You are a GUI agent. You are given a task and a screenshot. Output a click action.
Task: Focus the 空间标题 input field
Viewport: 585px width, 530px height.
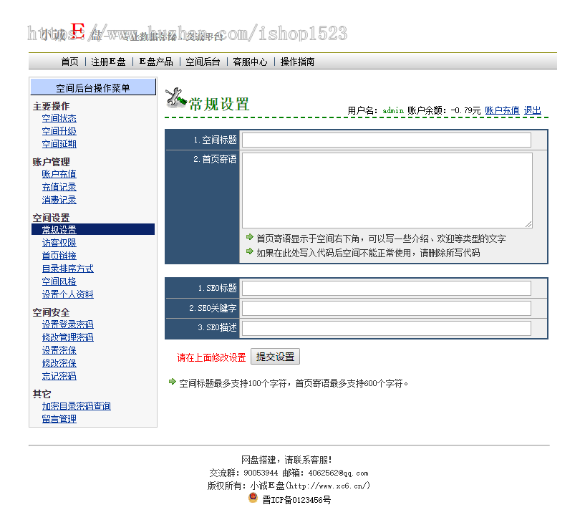click(387, 140)
